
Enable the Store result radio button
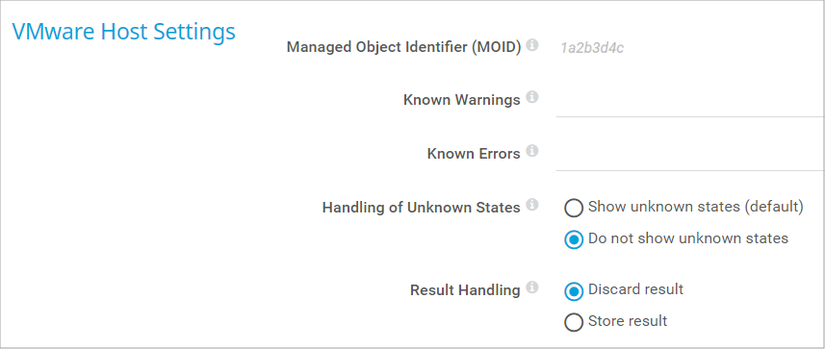tap(574, 322)
